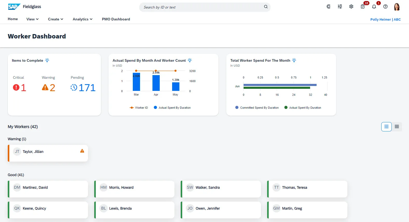Click the blue Committed Spend bar for Jun
This screenshot has height=222, width=409.
tap(280, 85)
